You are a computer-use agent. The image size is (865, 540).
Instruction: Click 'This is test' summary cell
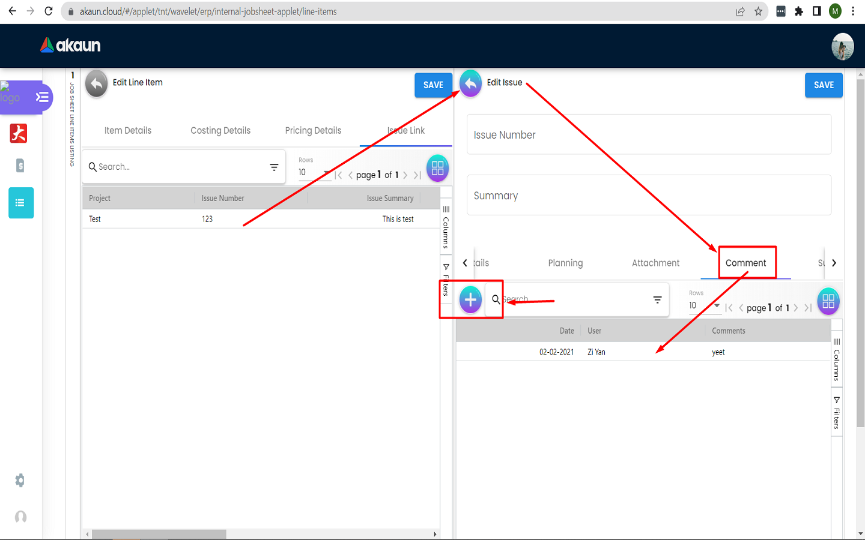[398, 219]
